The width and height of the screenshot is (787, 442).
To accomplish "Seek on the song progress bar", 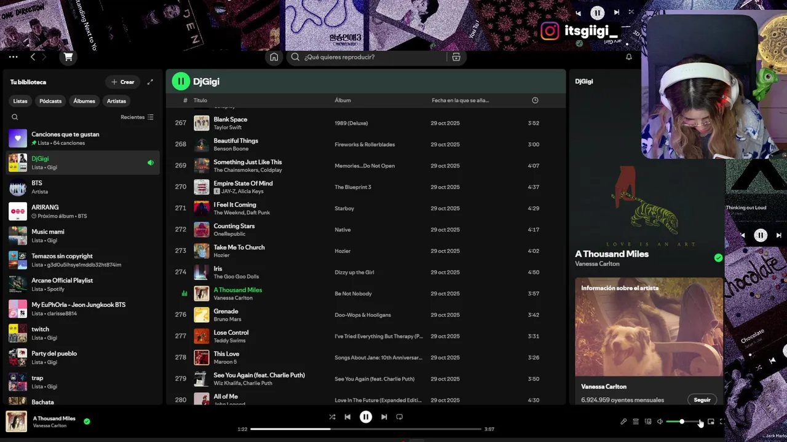I will click(366, 429).
